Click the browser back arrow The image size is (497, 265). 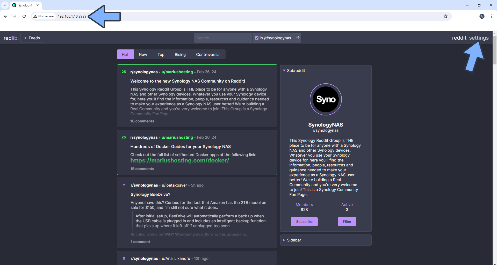coord(5,16)
